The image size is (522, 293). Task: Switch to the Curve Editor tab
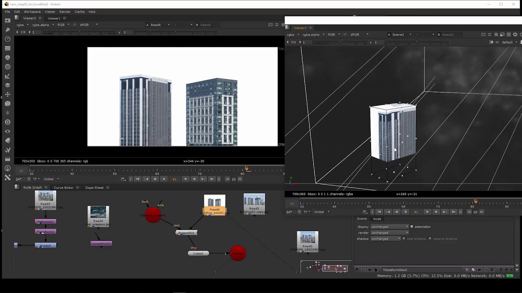click(x=64, y=188)
